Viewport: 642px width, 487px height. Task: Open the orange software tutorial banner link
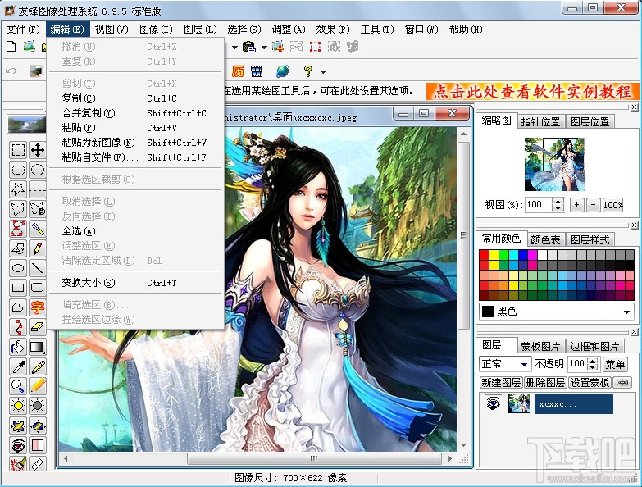[533, 92]
